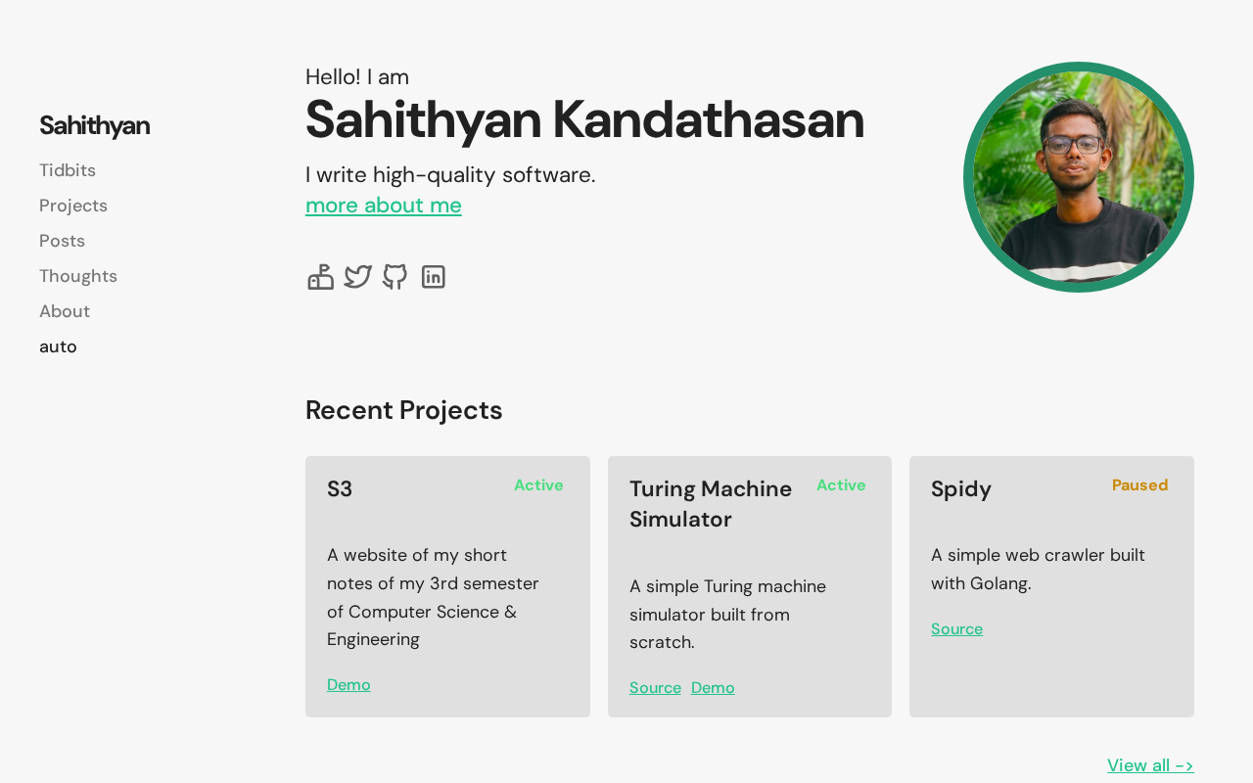The height and width of the screenshot is (783, 1253).
Task: Visit the About page from the sidebar
Action: [x=65, y=311]
